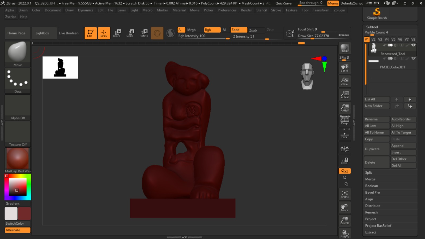This screenshot has height=239, width=425.
Task: Click the Frame view icon
Action: (345, 194)
